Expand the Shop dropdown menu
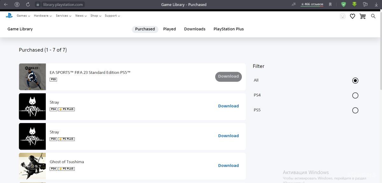This screenshot has width=382, height=183. (95, 16)
